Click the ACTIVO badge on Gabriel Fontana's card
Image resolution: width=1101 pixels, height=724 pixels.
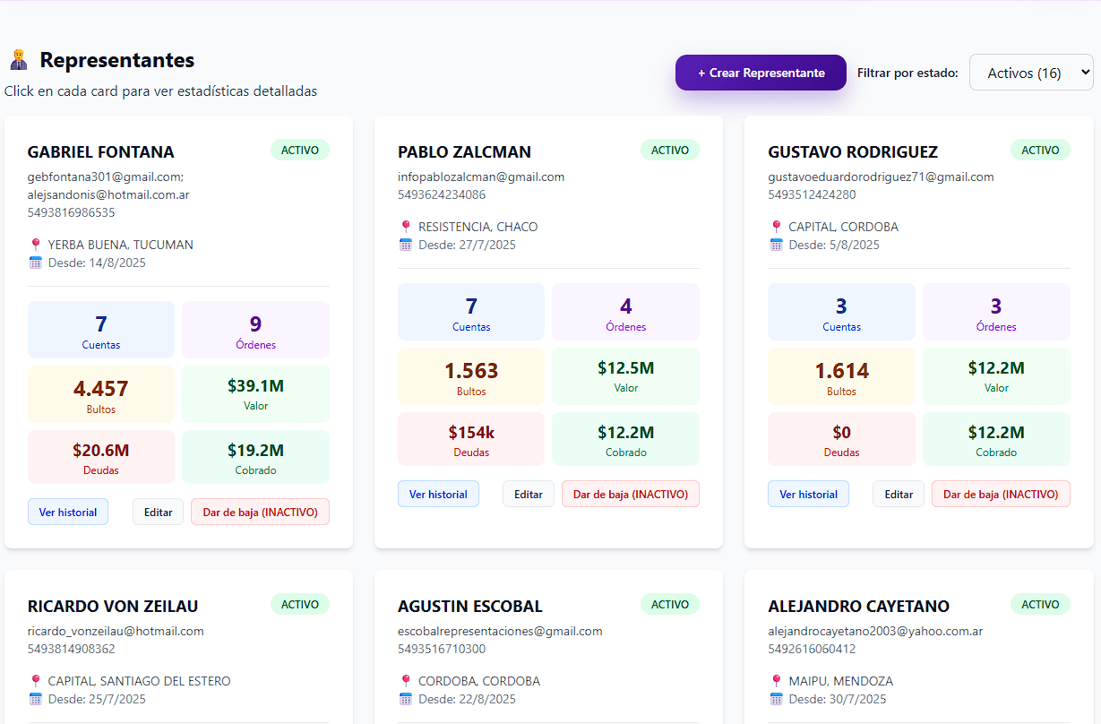[300, 150]
